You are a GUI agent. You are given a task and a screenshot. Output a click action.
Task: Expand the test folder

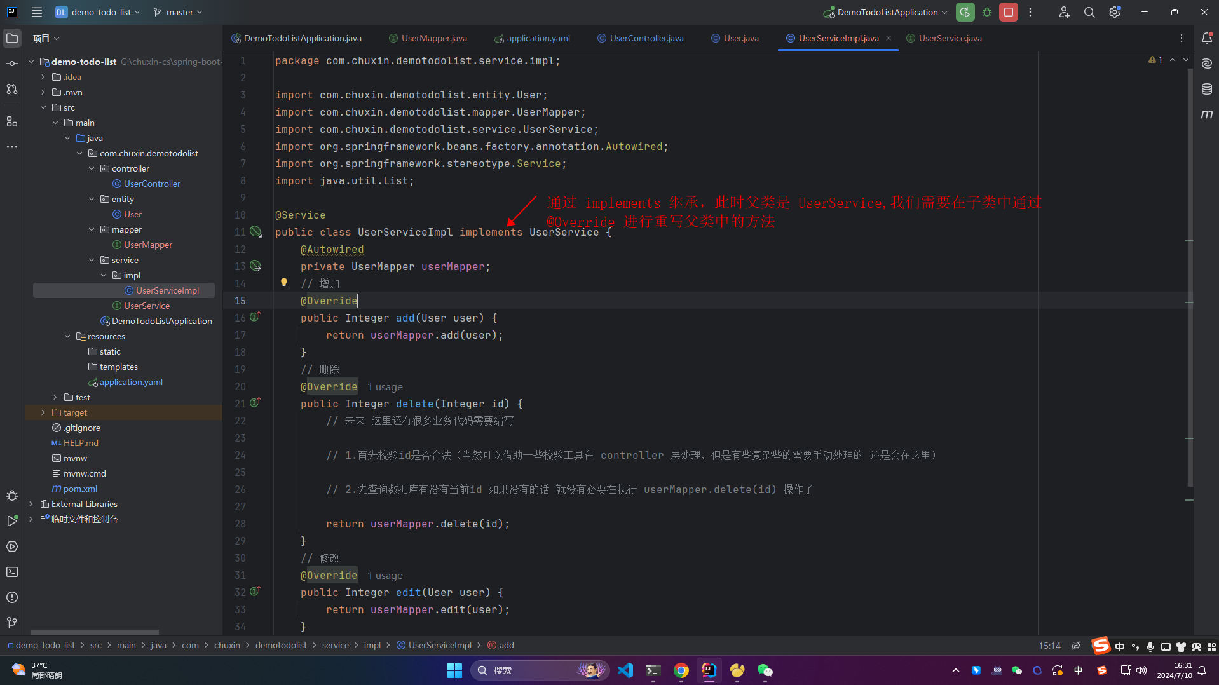tap(55, 397)
